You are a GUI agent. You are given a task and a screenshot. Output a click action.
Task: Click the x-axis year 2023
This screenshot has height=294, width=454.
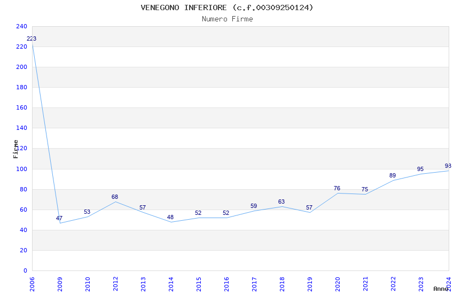(421, 284)
